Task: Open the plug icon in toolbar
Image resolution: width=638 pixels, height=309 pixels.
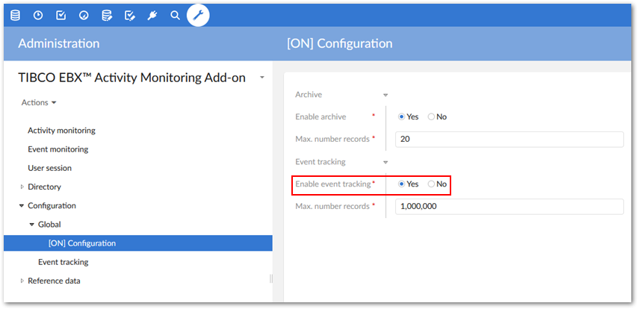Action: coord(152,15)
